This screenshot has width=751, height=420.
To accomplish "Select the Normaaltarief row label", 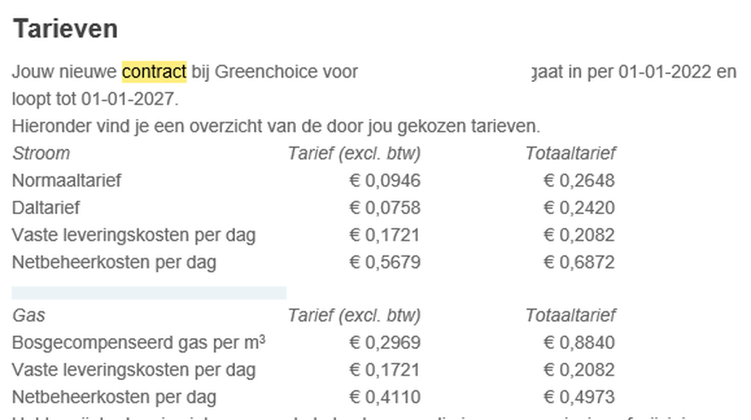I will [x=67, y=181].
